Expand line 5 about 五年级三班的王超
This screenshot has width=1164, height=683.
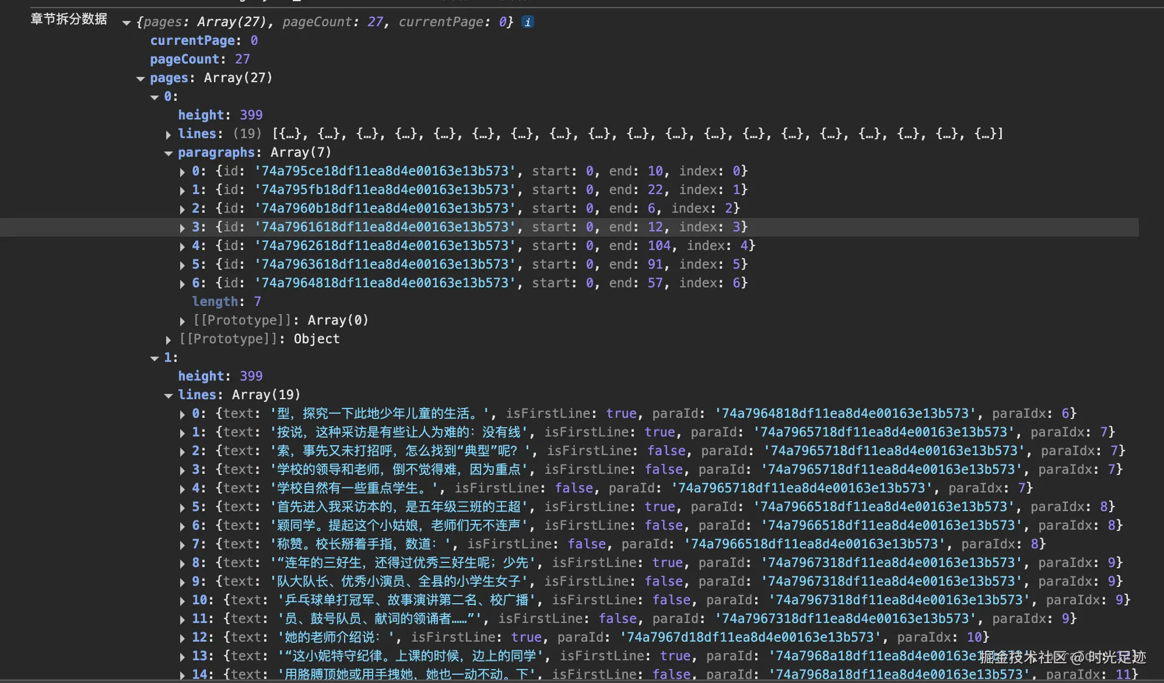[183, 508]
